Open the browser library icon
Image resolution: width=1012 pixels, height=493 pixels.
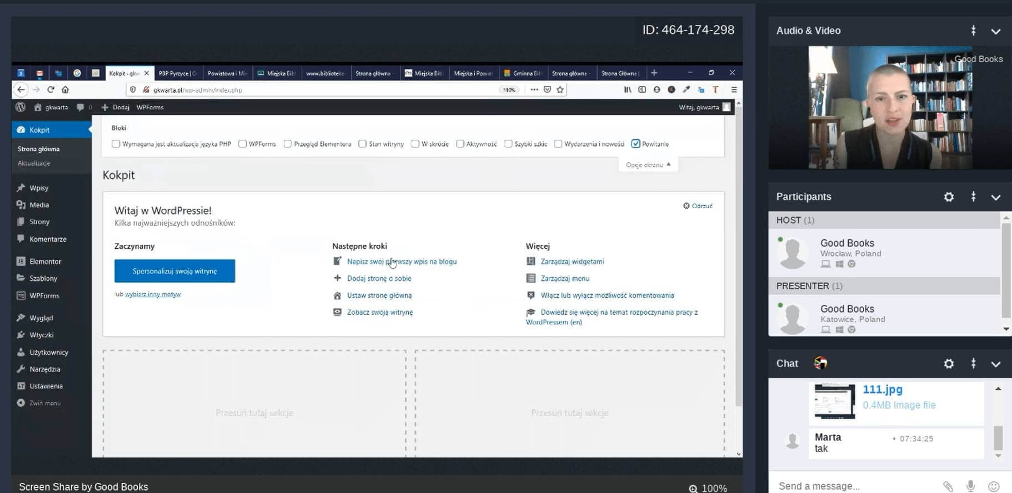click(628, 89)
